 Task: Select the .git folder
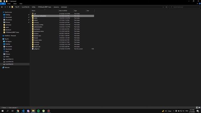coord(63,14)
